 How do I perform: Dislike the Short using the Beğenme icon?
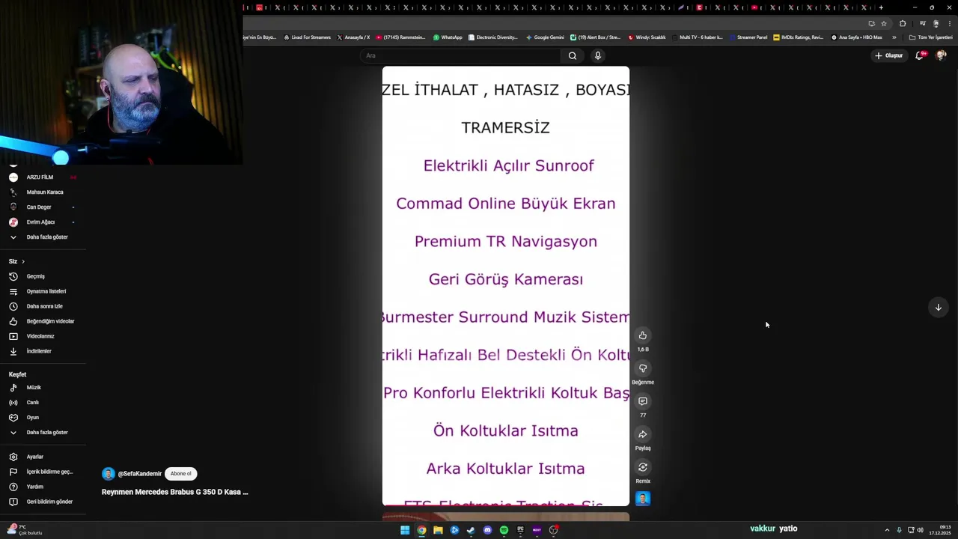[643, 368]
